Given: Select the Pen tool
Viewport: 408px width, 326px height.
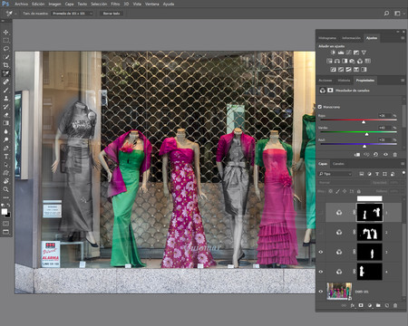Looking at the screenshot, I should [5, 148].
